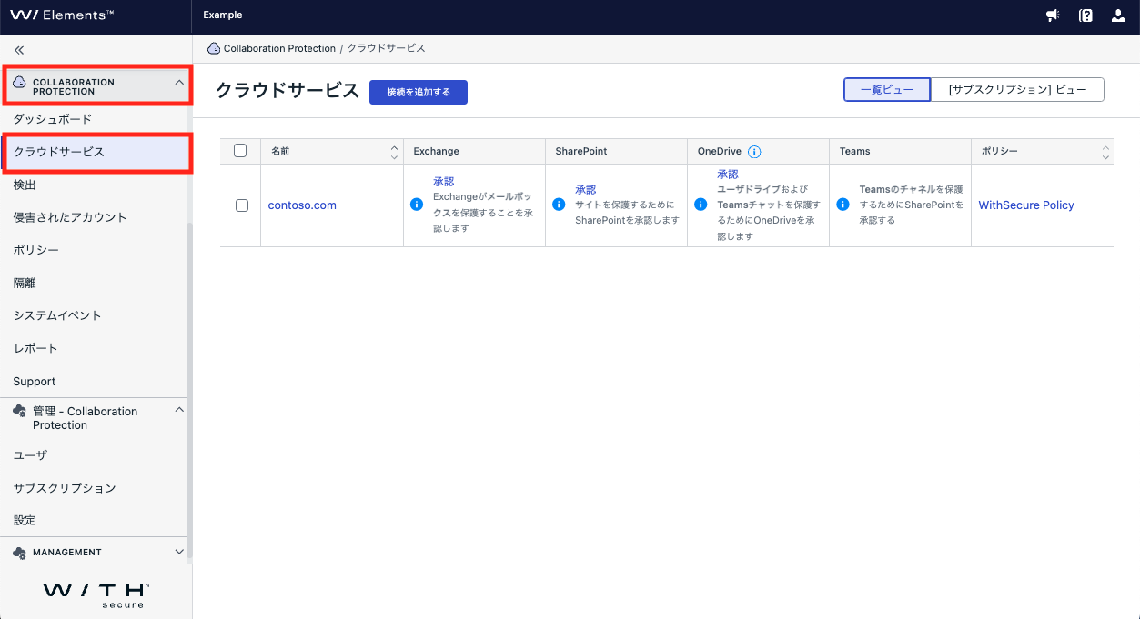
Task: Click the WithSecure Elements logo
Action: point(62,15)
